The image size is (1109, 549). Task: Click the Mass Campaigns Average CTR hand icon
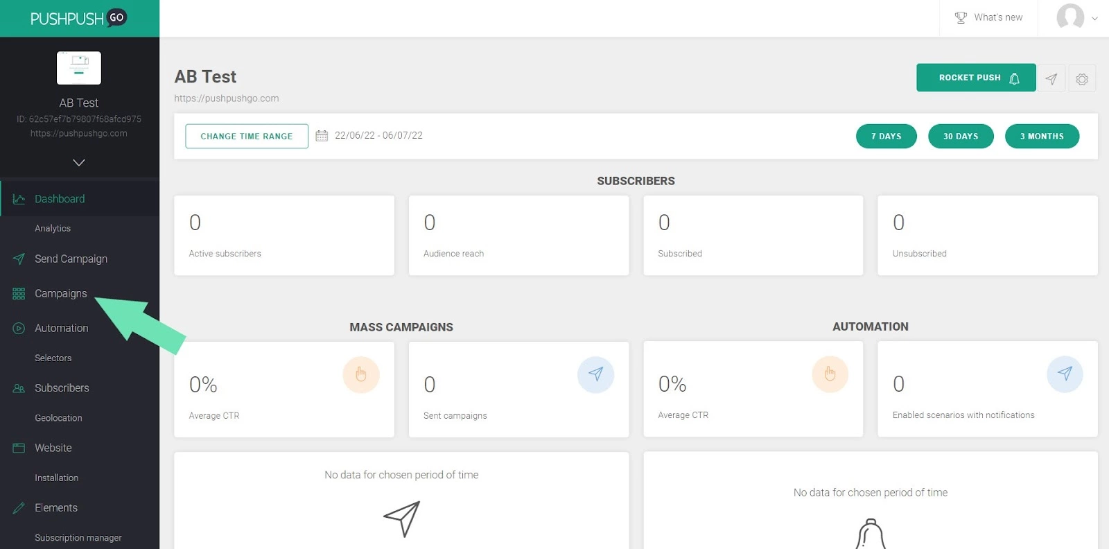(x=361, y=375)
